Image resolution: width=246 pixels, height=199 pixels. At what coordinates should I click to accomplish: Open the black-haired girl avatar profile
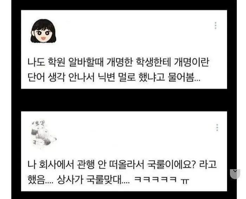(43, 31)
